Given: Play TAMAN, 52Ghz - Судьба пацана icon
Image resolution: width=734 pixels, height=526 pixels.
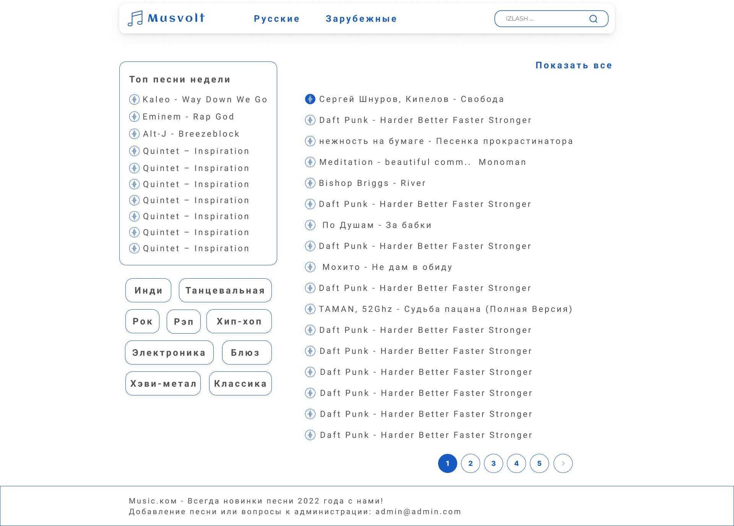Looking at the screenshot, I should (x=310, y=309).
